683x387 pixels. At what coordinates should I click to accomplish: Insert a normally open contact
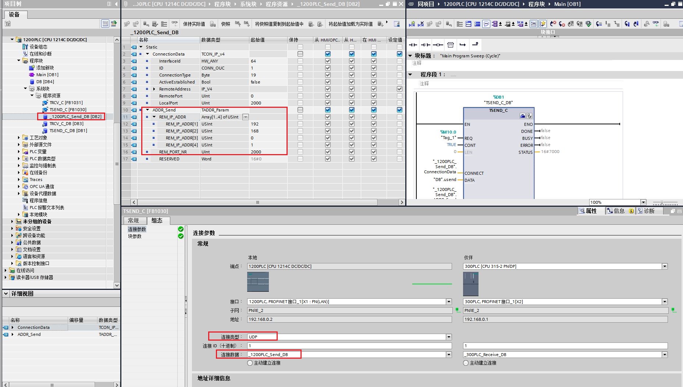pos(413,45)
